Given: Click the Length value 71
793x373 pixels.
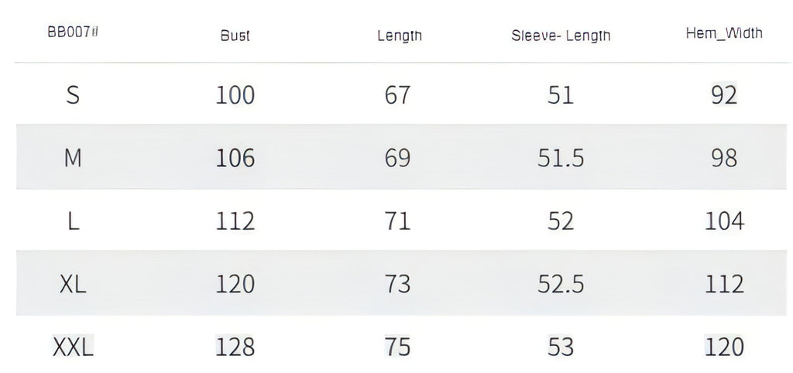Looking at the screenshot, I should point(397,221).
